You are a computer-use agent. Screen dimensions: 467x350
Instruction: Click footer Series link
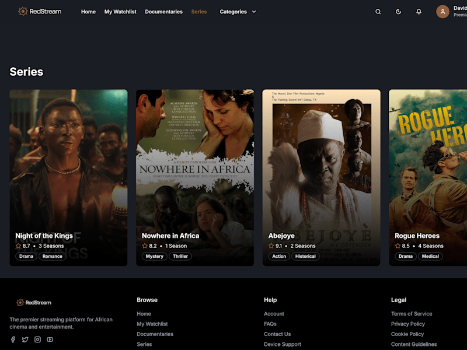(144, 344)
